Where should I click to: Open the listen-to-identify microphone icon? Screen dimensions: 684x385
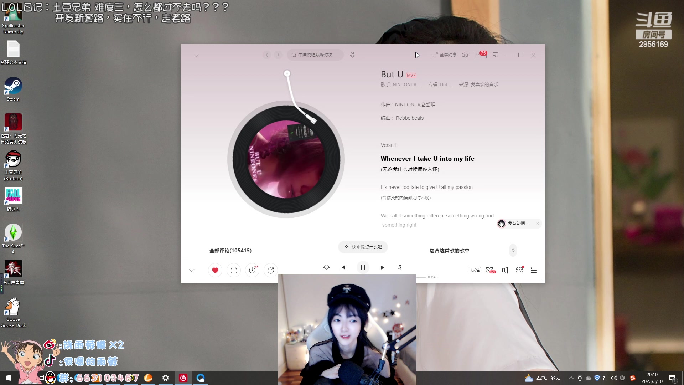coord(352,55)
